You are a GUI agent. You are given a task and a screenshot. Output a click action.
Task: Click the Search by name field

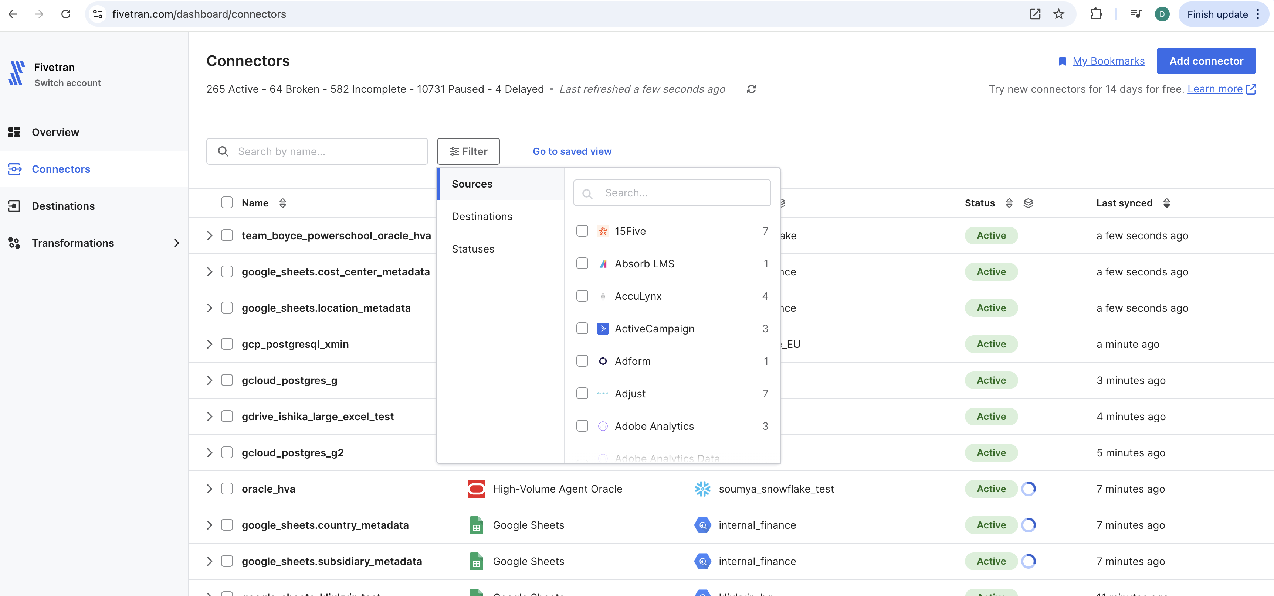317,152
